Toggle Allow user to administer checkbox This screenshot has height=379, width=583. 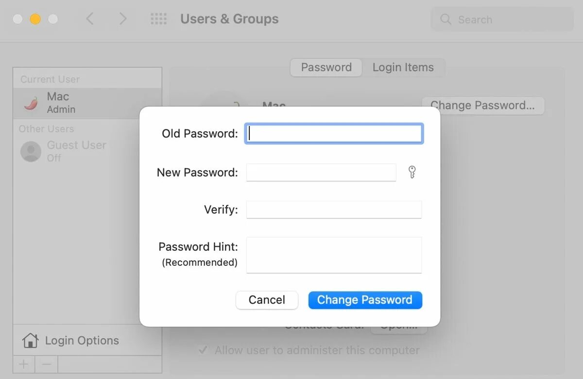[x=202, y=350]
